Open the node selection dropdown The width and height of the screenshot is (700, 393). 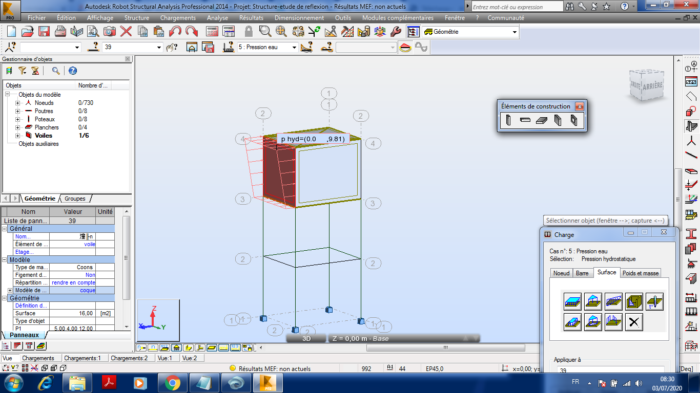tap(77, 47)
